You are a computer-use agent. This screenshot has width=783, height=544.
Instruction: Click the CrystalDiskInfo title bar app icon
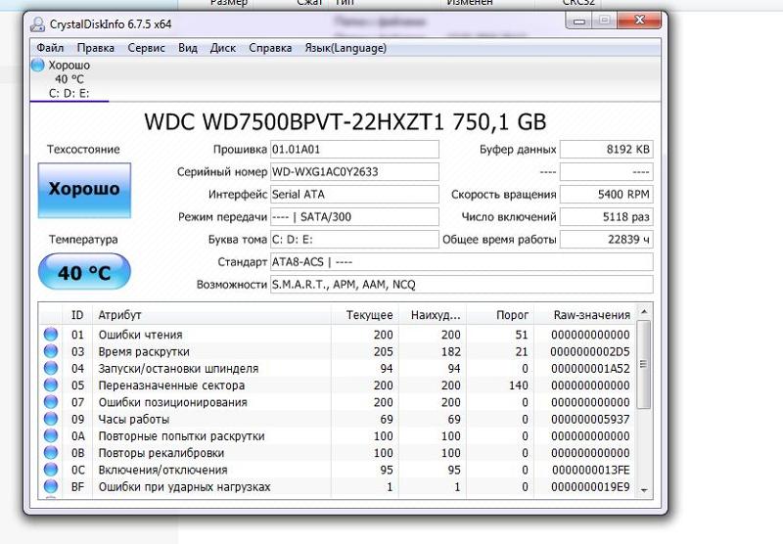click(37, 23)
